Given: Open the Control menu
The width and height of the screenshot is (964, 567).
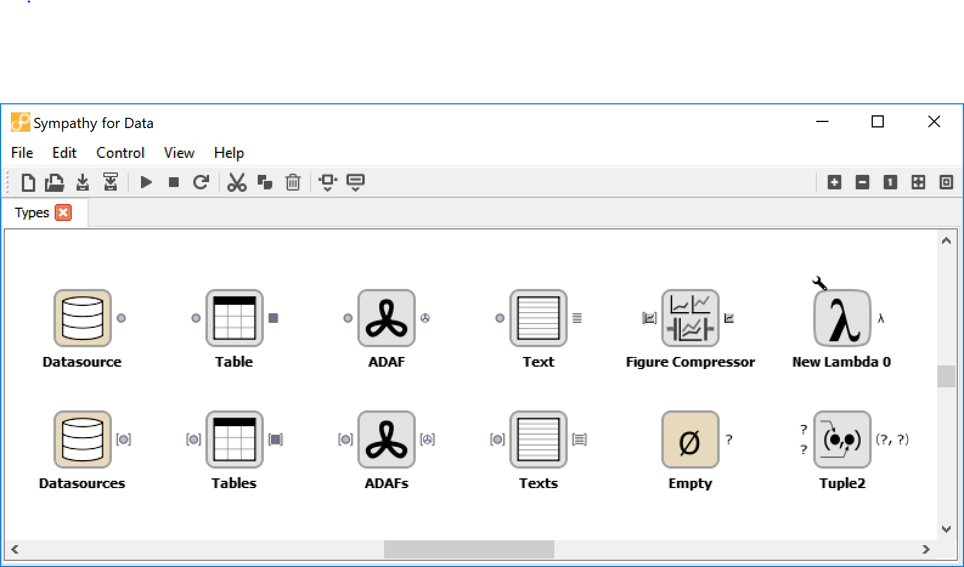Looking at the screenshot, I should point(120,153).
